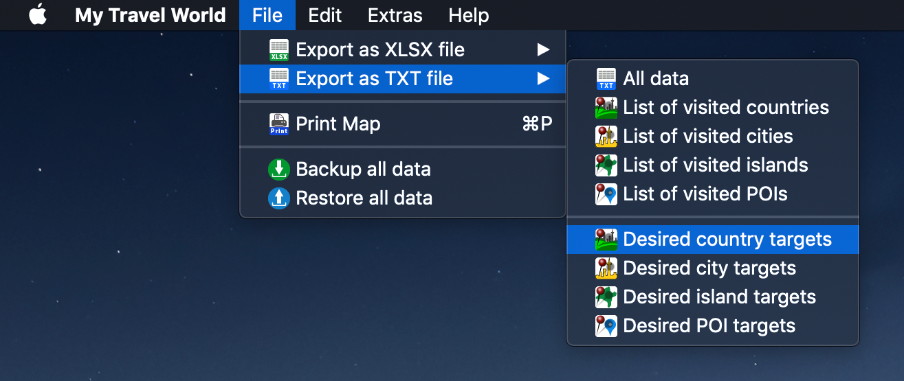The width and height of the screenshot is (904, 381).
Task: Click the Desired island targets icon
Action: 606,297
